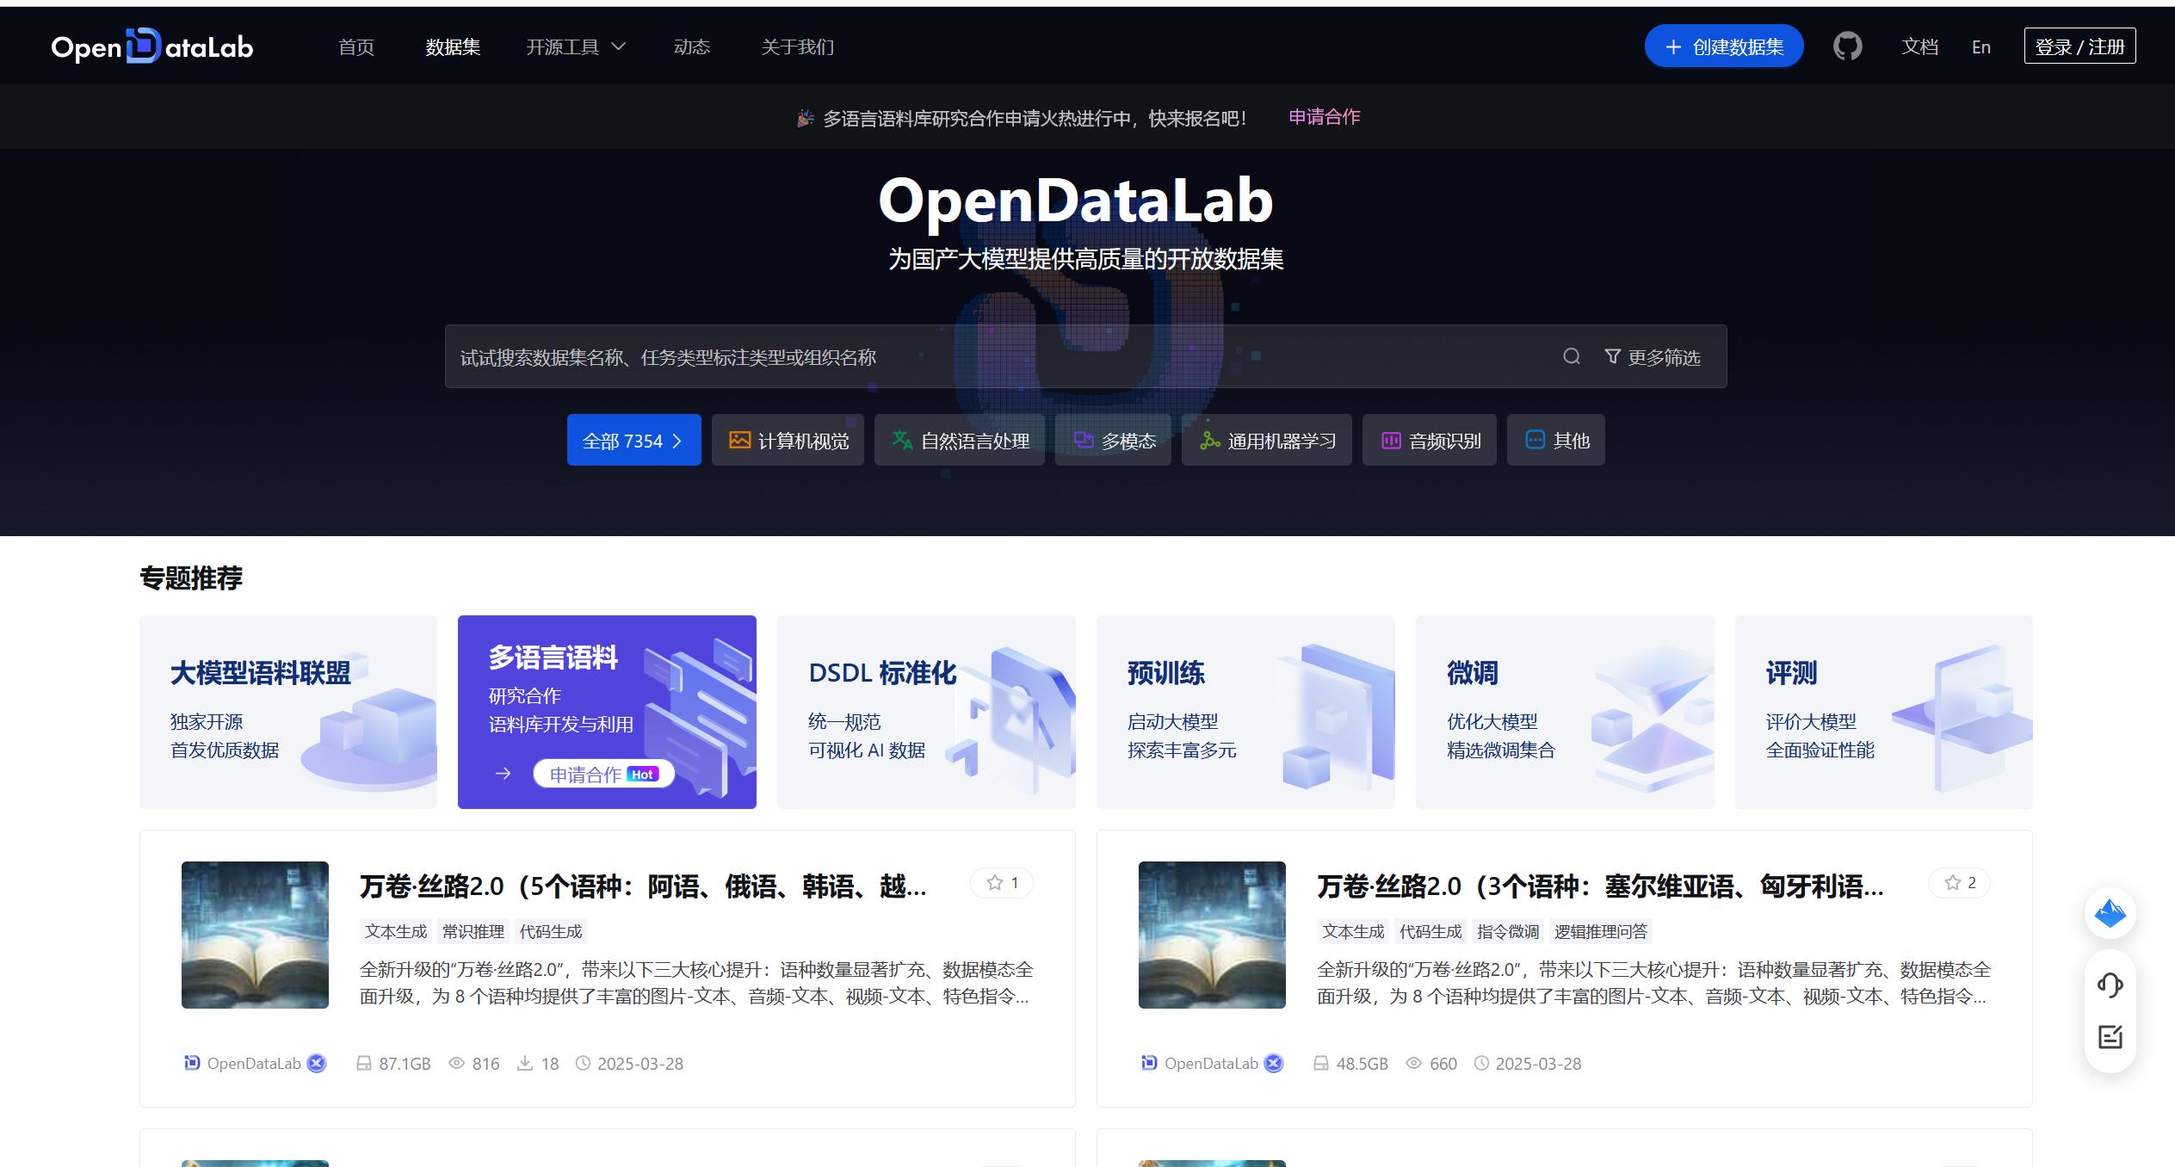Click 申请合作 link in announcement banner

1324,117
